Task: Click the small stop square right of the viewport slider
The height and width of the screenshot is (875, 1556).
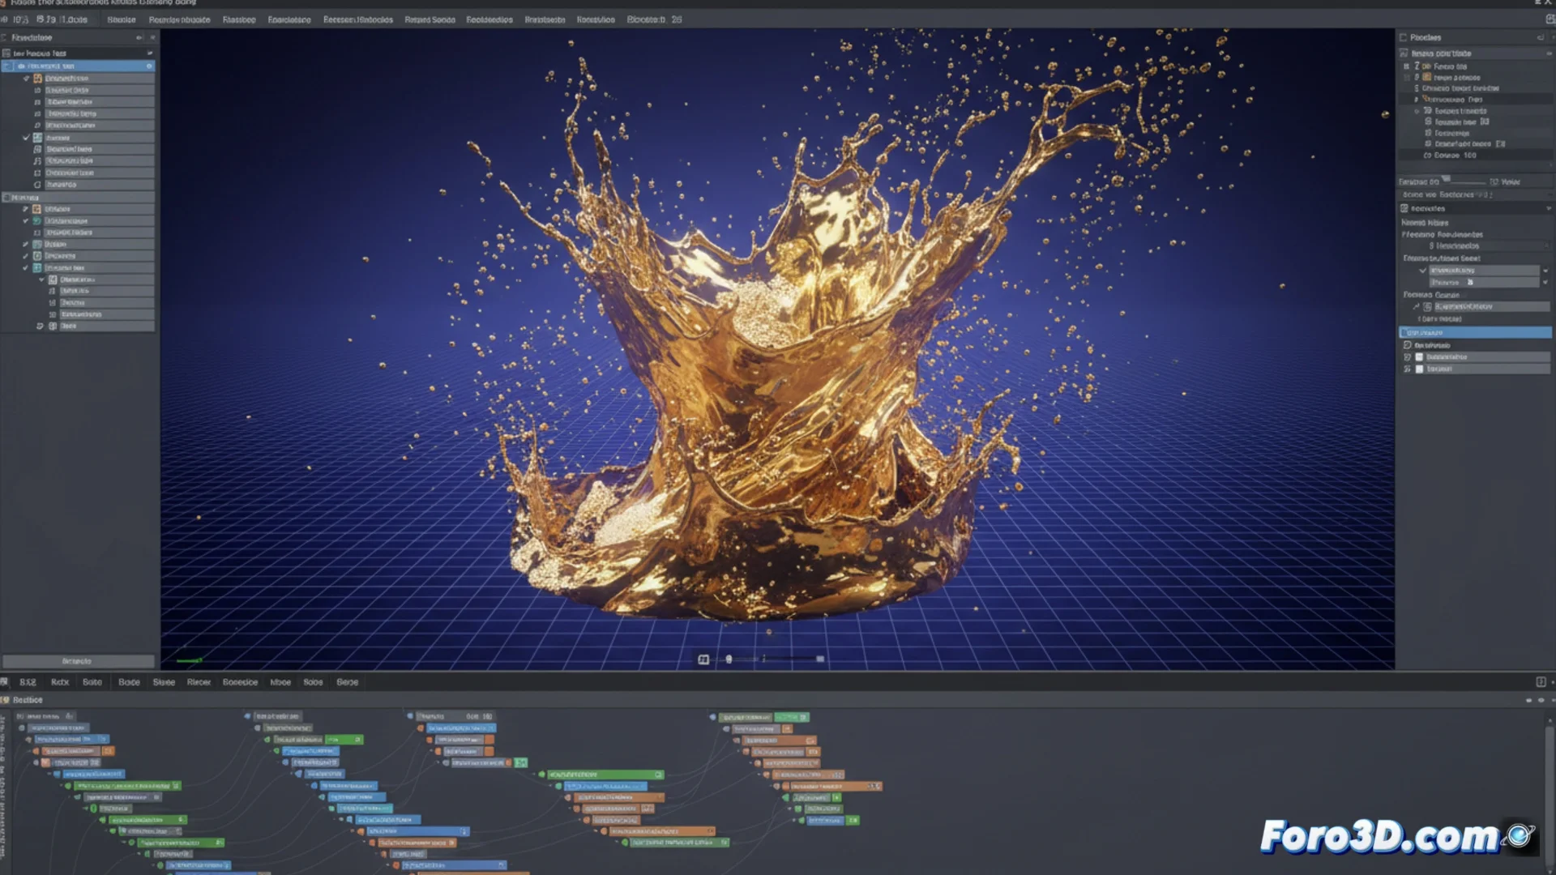Action: [820, 659]
